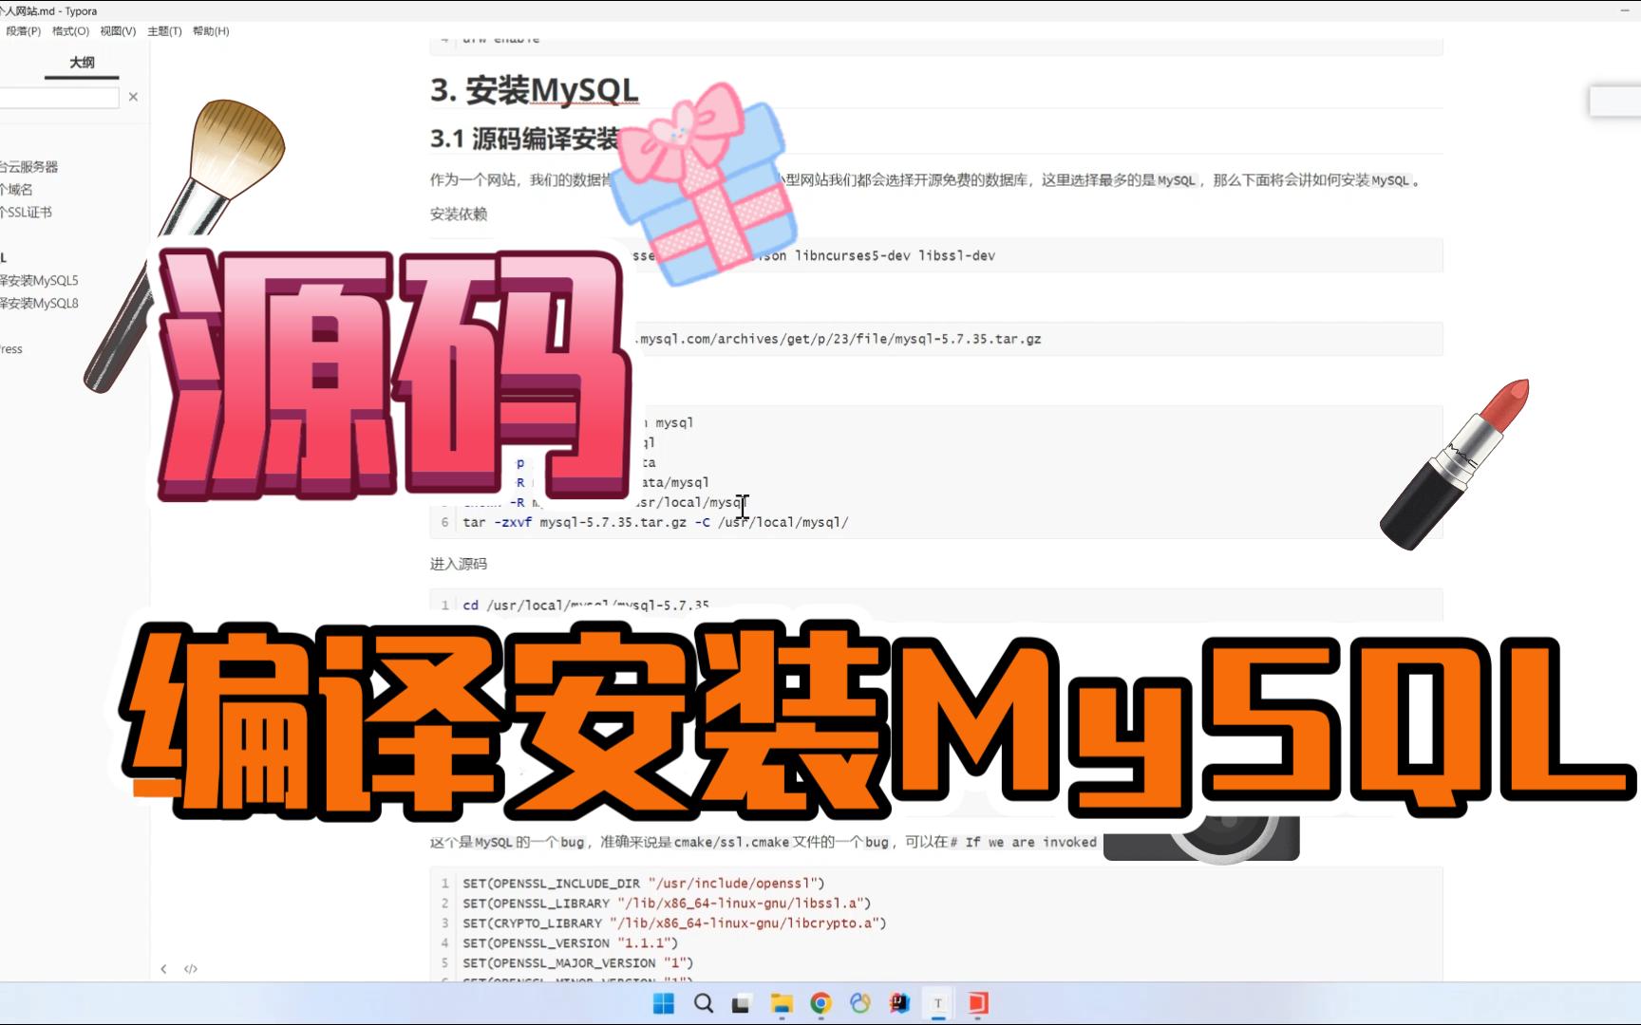Click the SET(OPENSSL_LIBRARY code line
1641x1025 pixels.
[x=667, y=903]
